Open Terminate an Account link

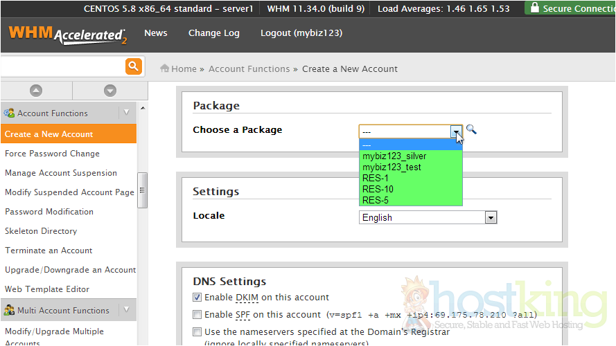[x=49, y=251]
